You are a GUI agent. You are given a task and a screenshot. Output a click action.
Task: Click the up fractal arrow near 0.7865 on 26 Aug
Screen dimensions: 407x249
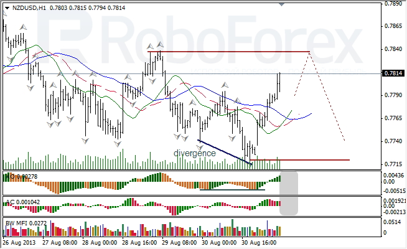(x=24, y=27)
